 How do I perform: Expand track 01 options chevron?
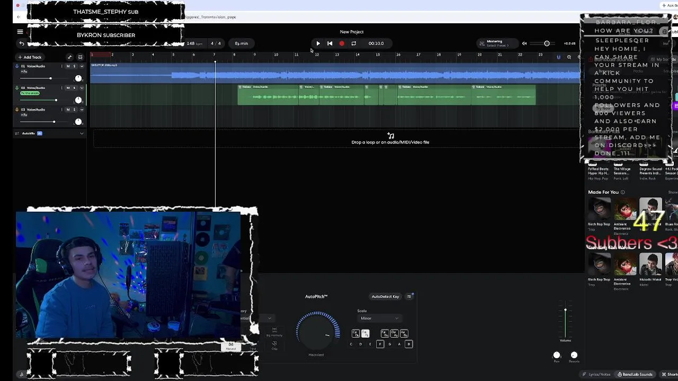(82, 66)
